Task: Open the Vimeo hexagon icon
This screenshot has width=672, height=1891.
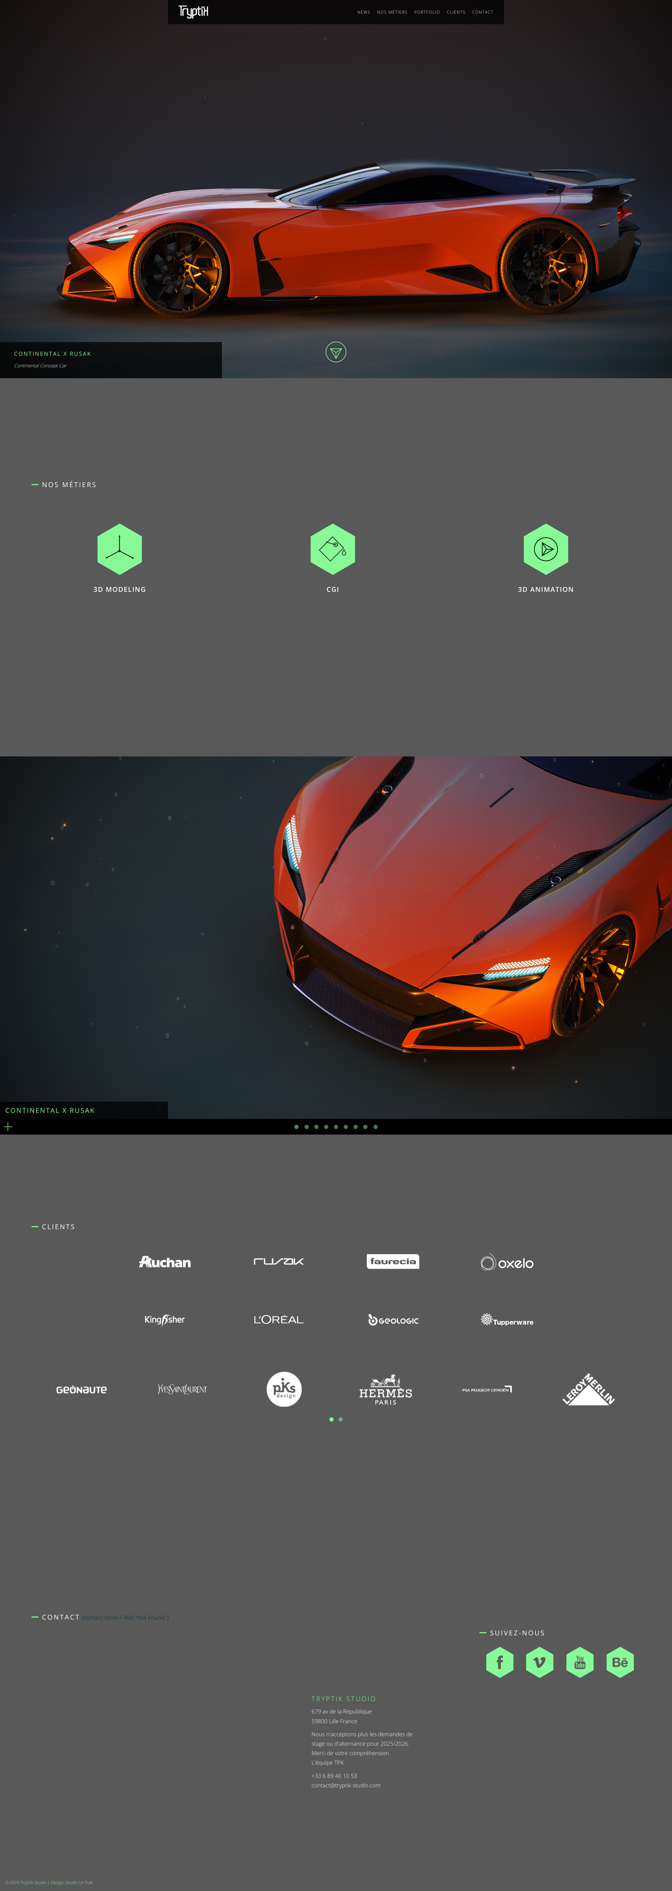Action: point(540,1662)
